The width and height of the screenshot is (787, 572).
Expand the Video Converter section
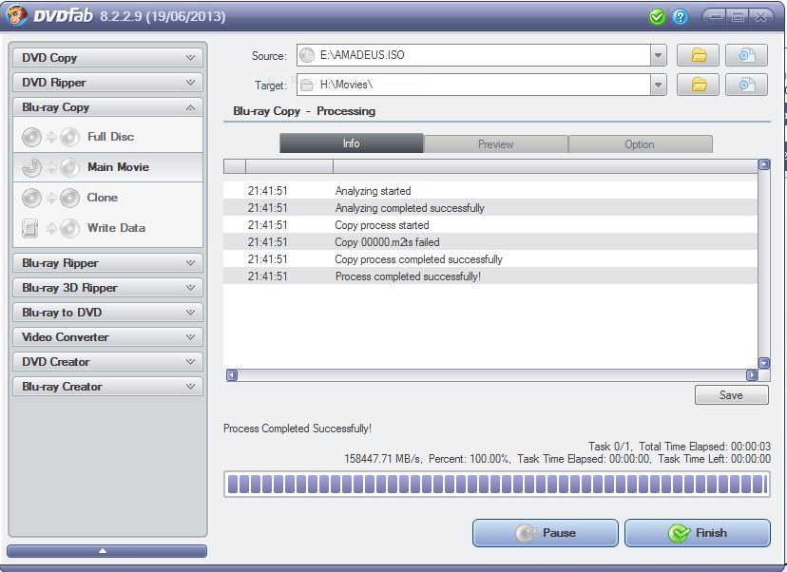(x=108, y=337)
